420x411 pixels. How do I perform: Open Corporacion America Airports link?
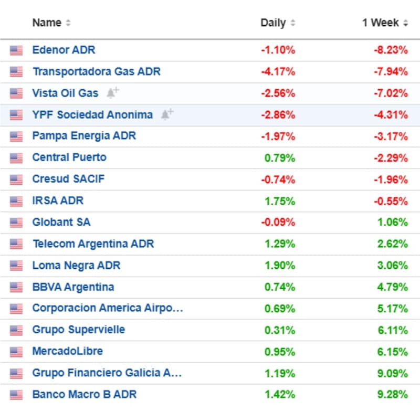[x=107, y=309]
